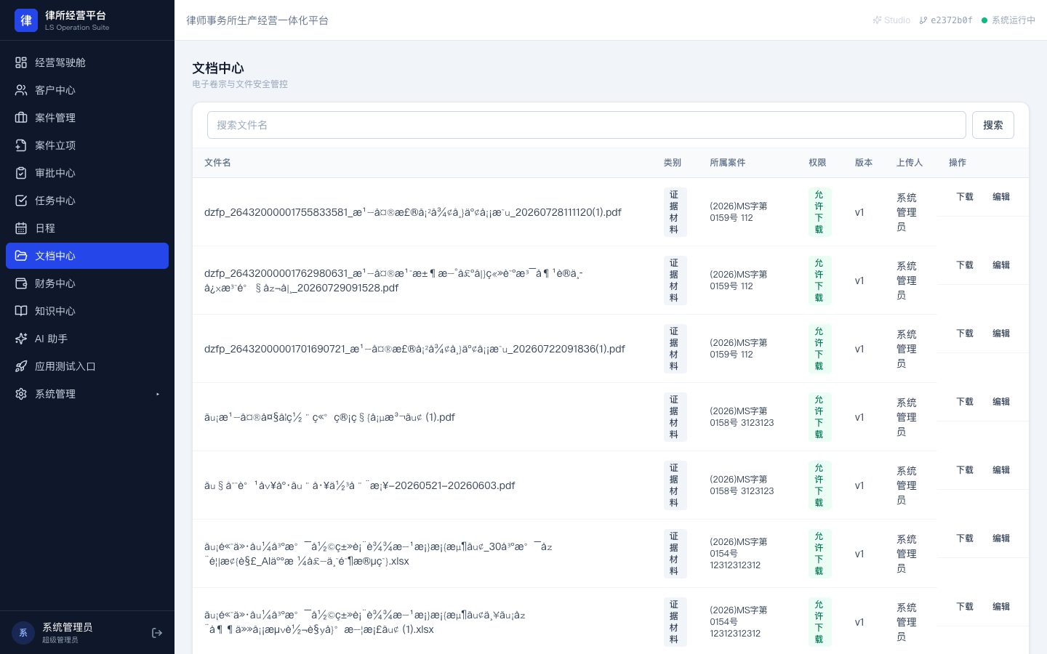The height and width of the screenshot is (654, 1047).
Task: Click the 所属案件 column header
Action: click(x=728, y=163)
